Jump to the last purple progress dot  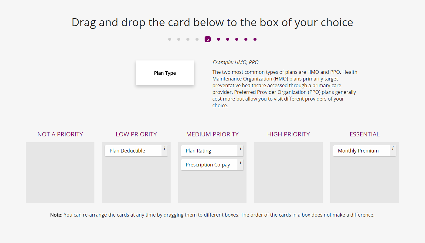coord(255,39)
